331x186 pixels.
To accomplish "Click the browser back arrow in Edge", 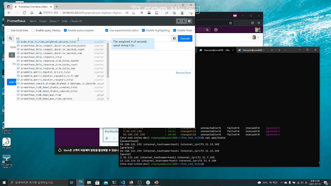I will coord(9,13).
